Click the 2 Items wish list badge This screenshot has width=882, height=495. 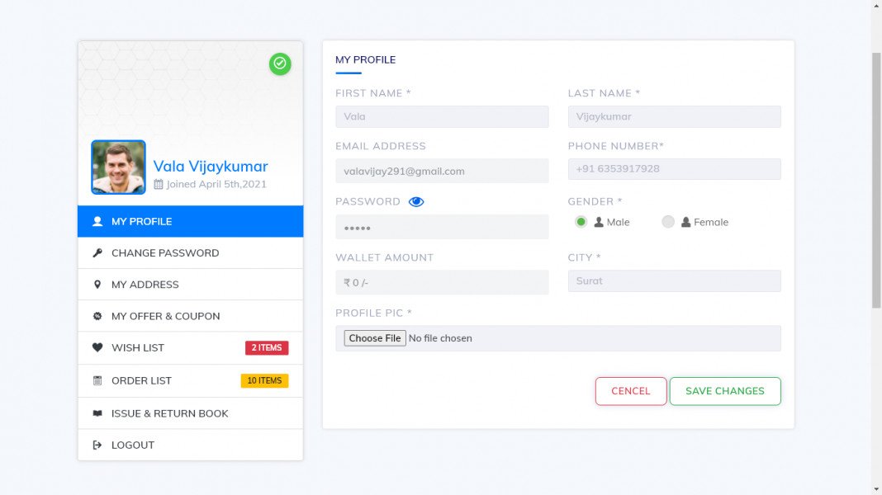click(267, 348)
